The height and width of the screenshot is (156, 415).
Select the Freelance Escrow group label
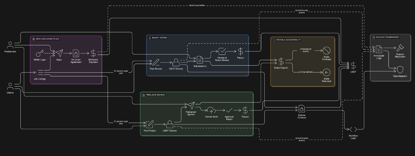pyautogui.click(x=155, y=95)
